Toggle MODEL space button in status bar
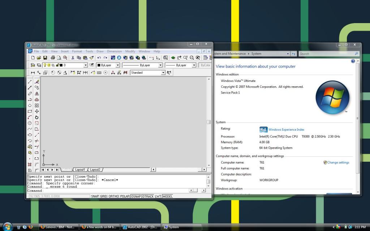The height and width of the screenshot is (231, 370). pos(168,196)
